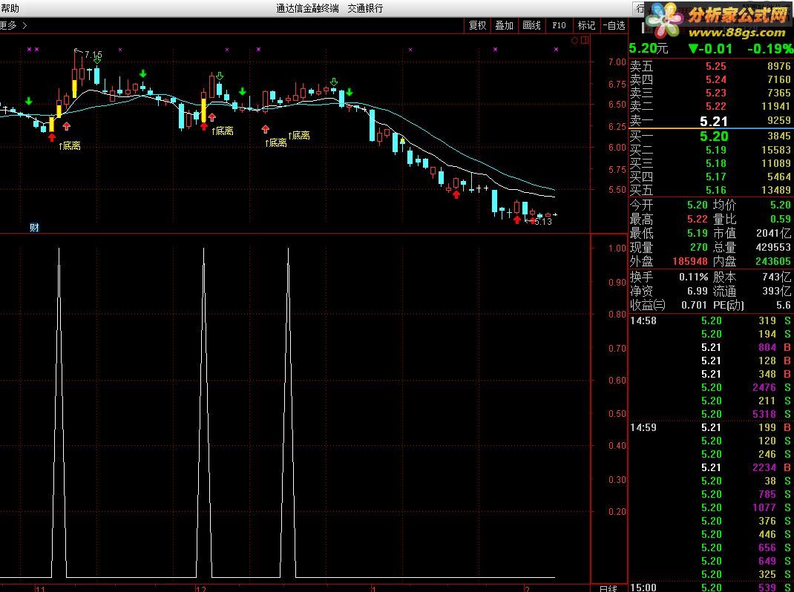Viewport: 794px width, 592px height.
Task: Select the 卖二 5.22 ask row
Action: [x=710, y=106]
